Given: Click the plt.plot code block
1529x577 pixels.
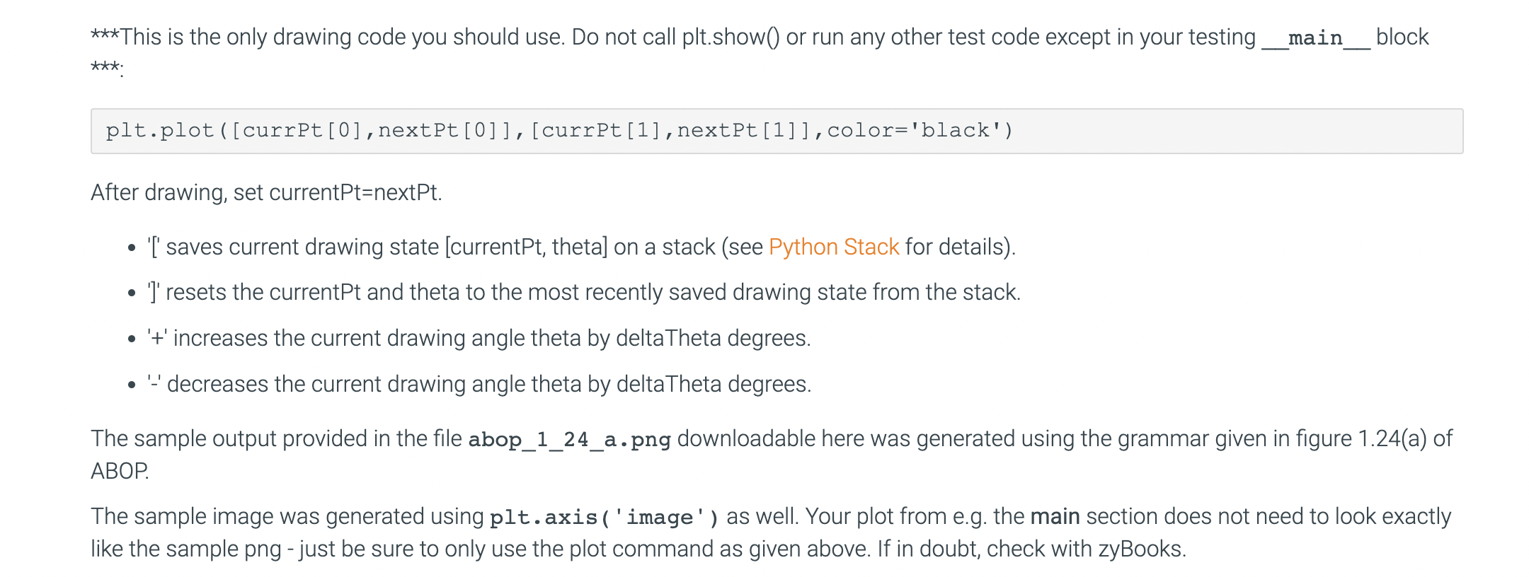Looking at the screenshot, I should pyautogui.click(x=777, y=131).
